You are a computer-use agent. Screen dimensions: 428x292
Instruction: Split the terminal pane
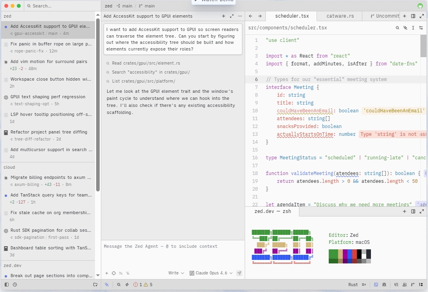click(413, 211)
